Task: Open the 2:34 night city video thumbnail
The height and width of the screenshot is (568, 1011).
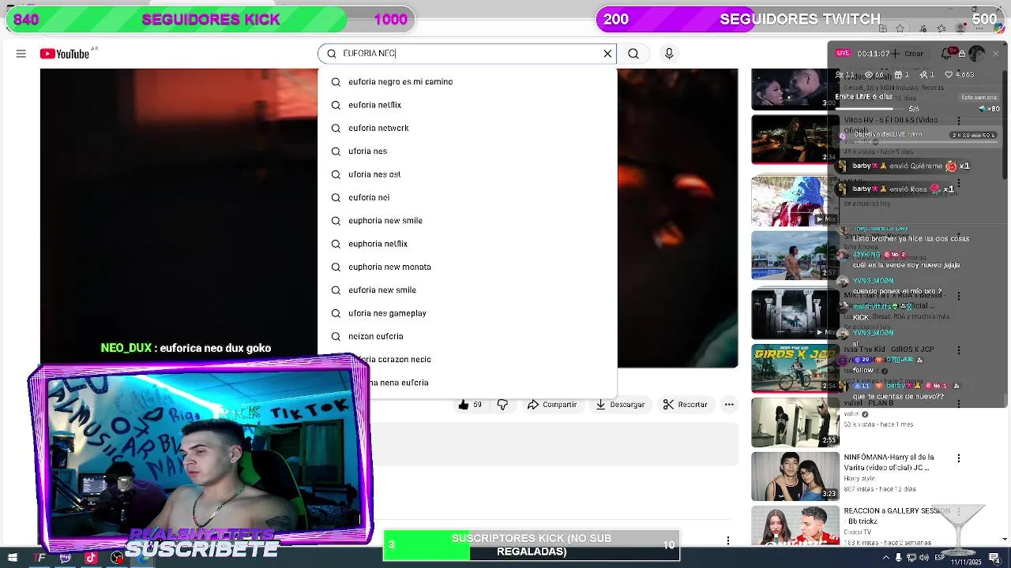Action: (x=794, y=140)
